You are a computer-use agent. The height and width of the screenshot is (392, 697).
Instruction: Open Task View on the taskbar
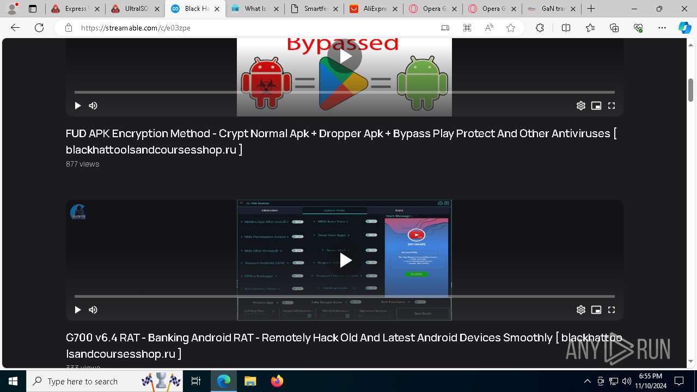(196, 381)
